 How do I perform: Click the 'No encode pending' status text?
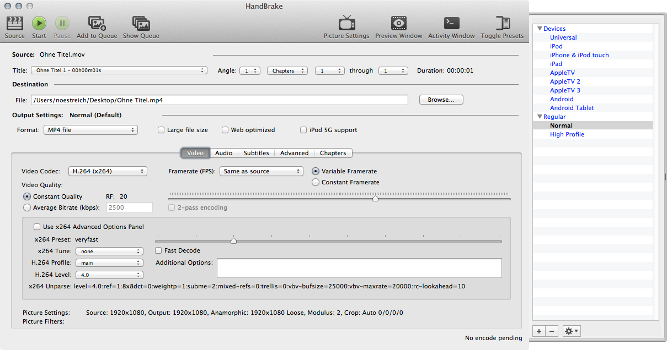(x=494, y=338)
